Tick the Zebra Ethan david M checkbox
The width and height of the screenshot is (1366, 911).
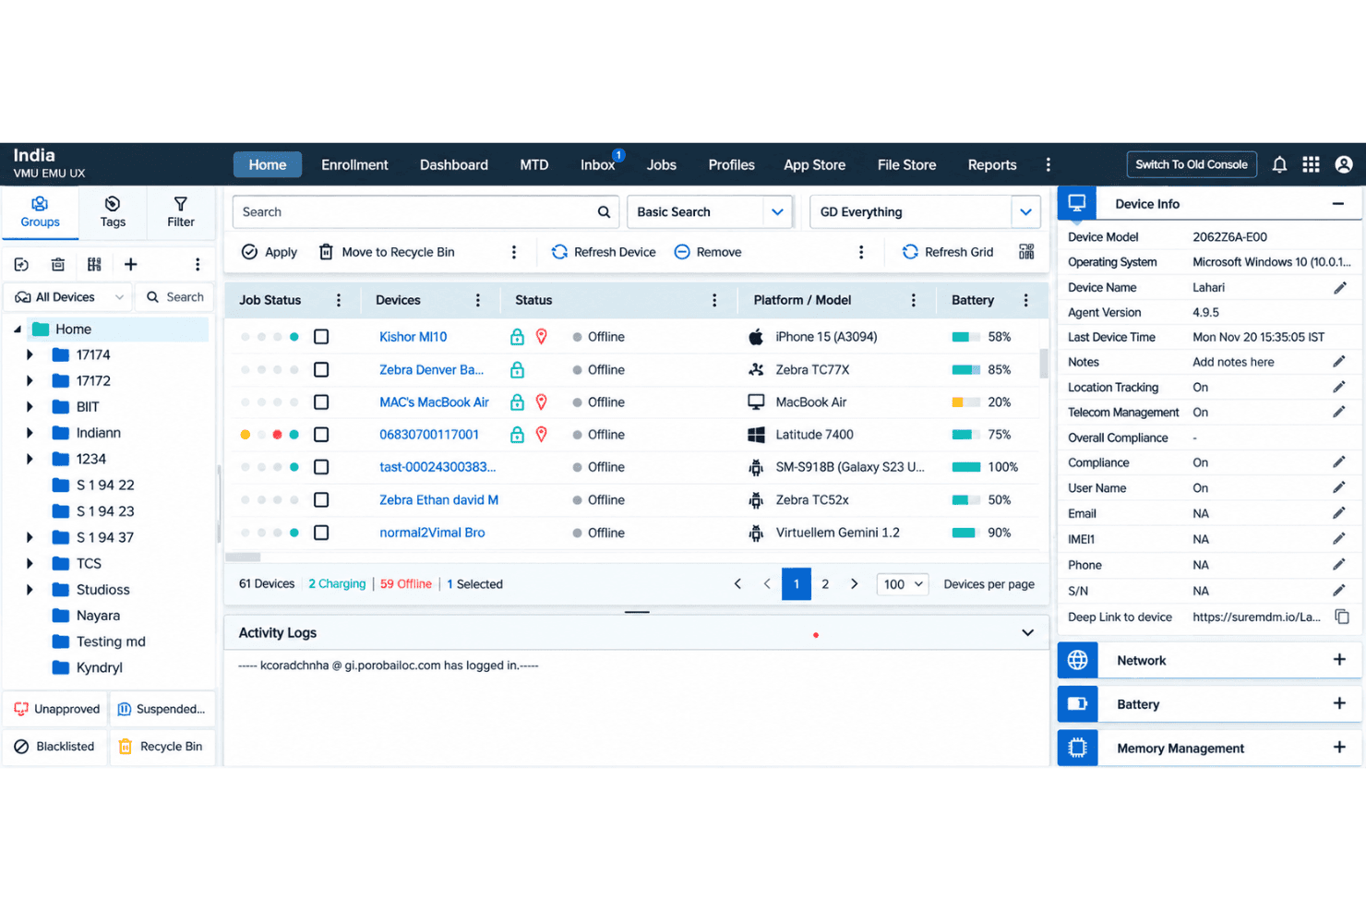321,500
